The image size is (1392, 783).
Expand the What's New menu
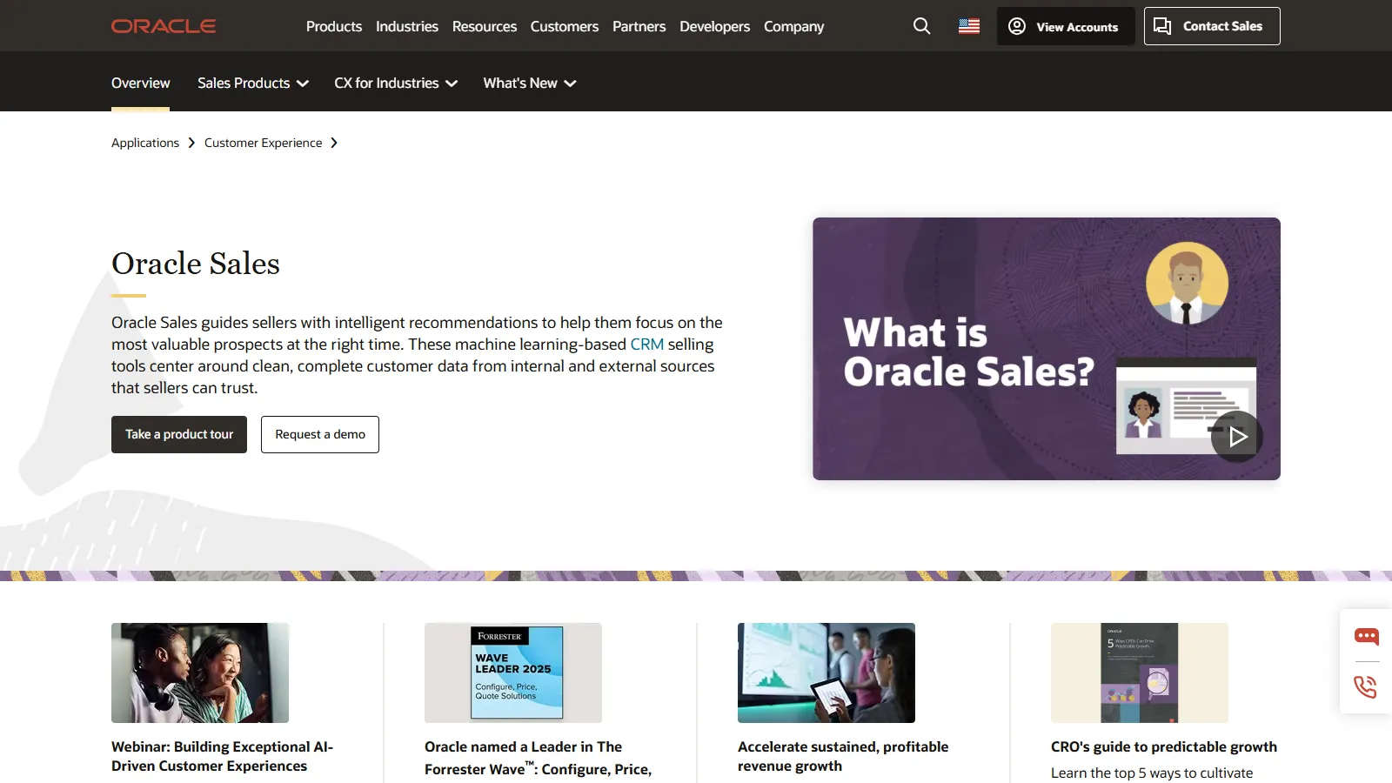coord(528,83)
